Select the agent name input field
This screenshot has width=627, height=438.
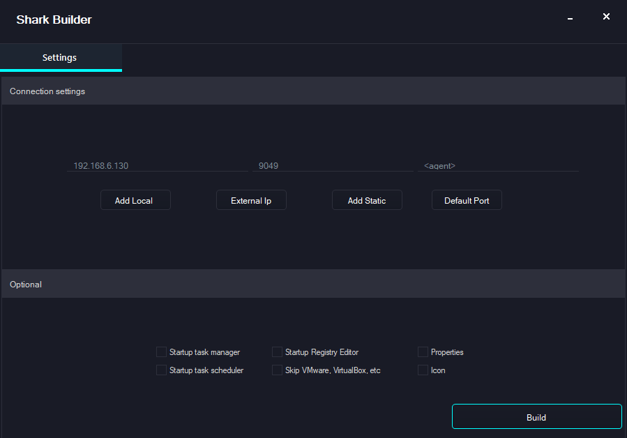pyautogui.click(x=497, y=166)
